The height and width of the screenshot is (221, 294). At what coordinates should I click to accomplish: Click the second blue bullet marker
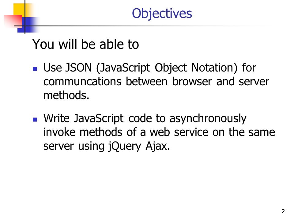pyautogui.click(x=35, y=119)
